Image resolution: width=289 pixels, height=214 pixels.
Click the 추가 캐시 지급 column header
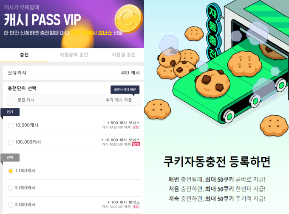(119, 100)
